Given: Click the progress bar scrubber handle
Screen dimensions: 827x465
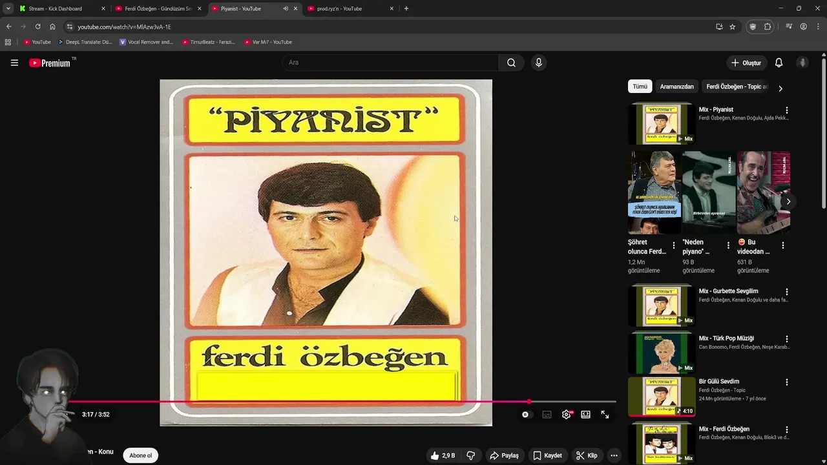Looking at the screenshot, I should [529, 402].
